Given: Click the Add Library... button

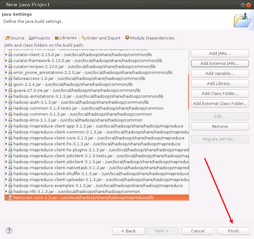Looking at the screenshot, I should 220,84.
